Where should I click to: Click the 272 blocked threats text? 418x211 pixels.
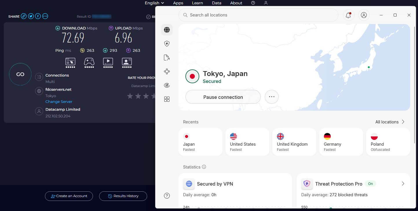click(349, 195)
